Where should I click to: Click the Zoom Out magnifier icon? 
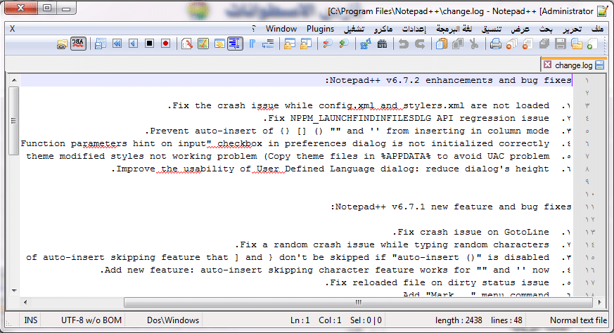328,44
